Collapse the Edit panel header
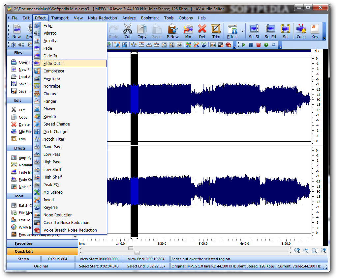This screenshot has width=337, height=279. tap(20, 100)
